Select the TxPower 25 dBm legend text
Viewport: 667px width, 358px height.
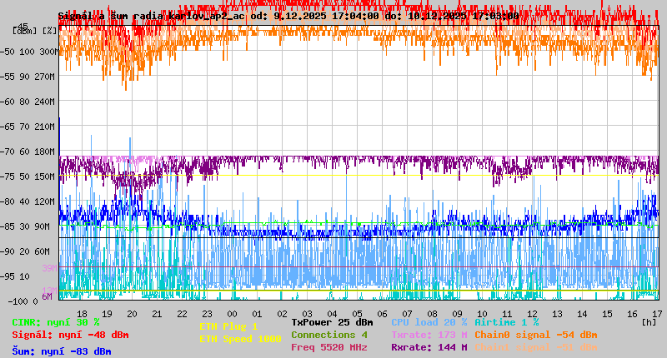[x=332, y=322]
